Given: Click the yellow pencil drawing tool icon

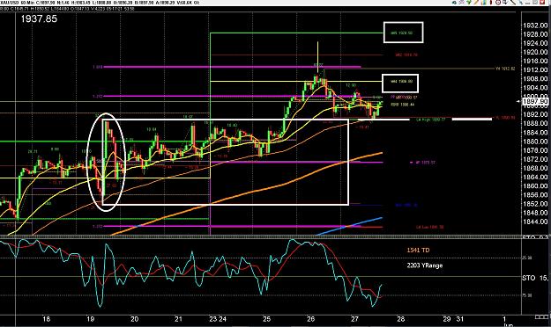Looking at the screenshot, I should pyautogui.click(x=476, y=3).
